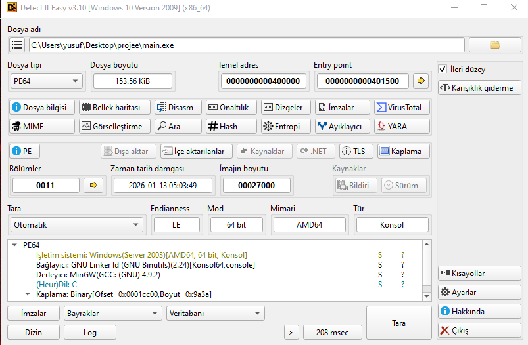Open Kısayollar shortcuts
Screen dimensions: 528x345
pyautogui.click(x=479, y=274)
